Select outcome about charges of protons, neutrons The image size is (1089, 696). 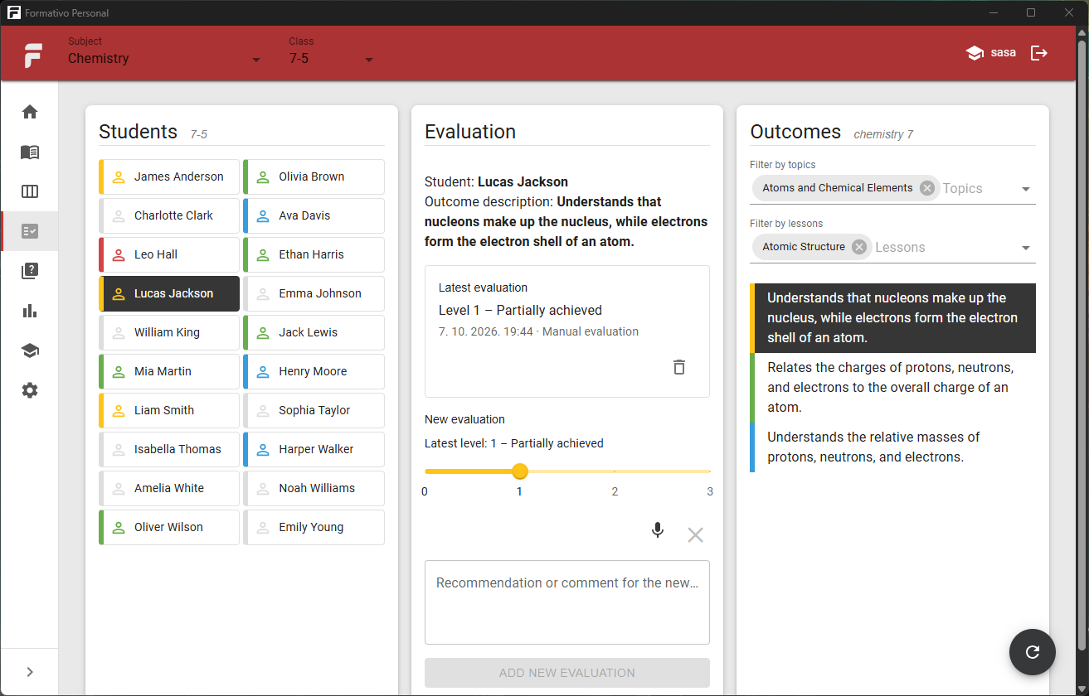pos(892,387)
